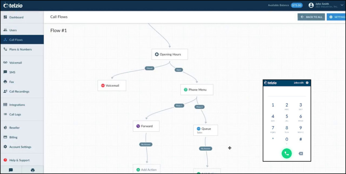Select the Forward node
Image resolution: width=346 pixels, height=174 pixels.
tap(146, 126)
